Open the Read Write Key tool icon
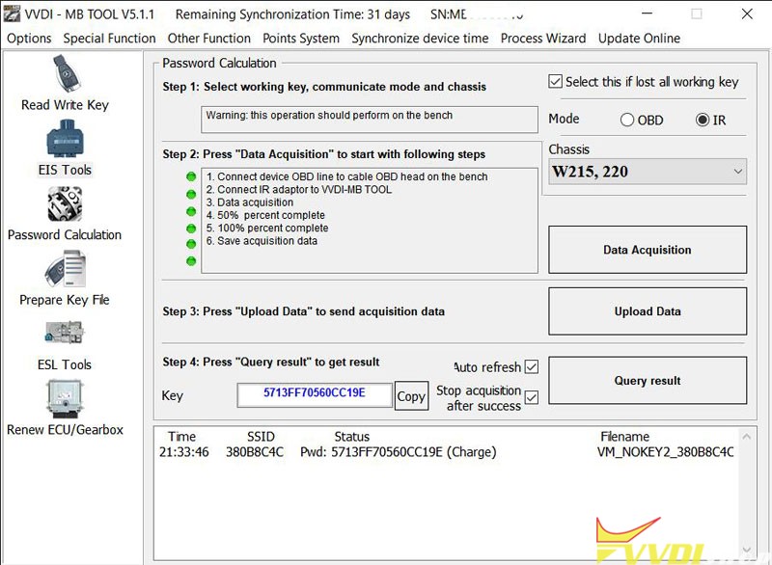 [x=67, y=74]
